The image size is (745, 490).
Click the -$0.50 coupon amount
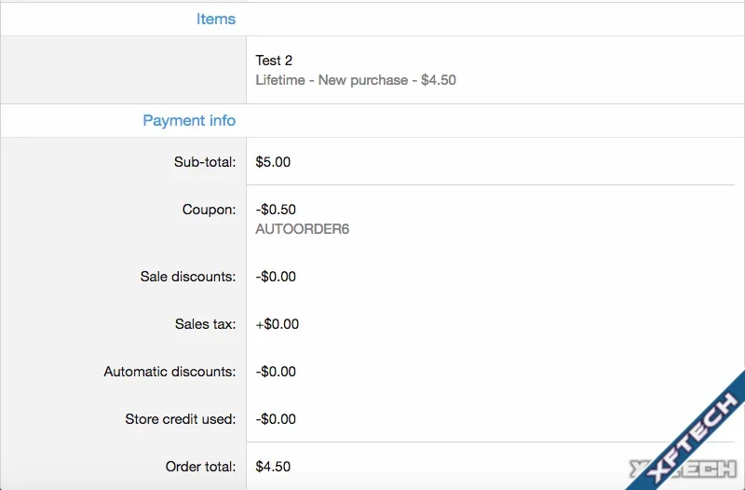pos(276,210)
